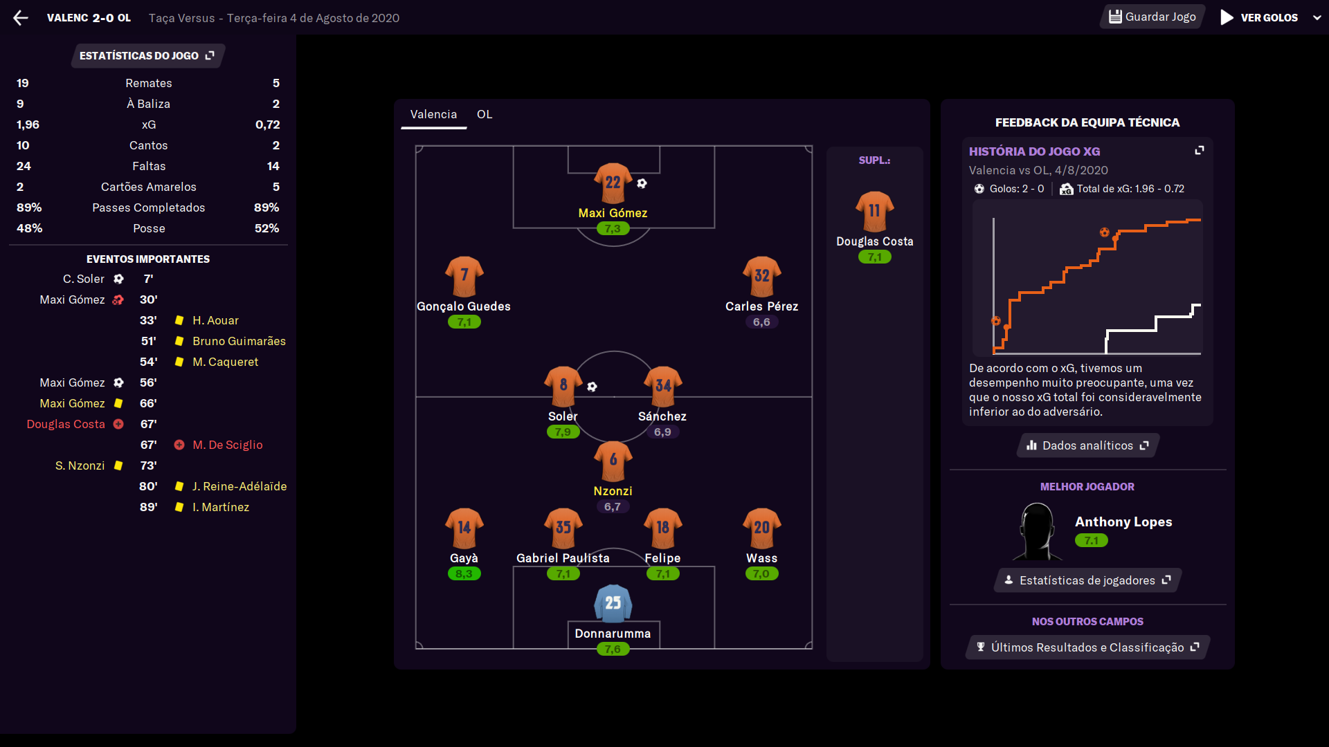Click Soler rating badge 7,9
1329x747 pixels.
click(x=563, y=432)
